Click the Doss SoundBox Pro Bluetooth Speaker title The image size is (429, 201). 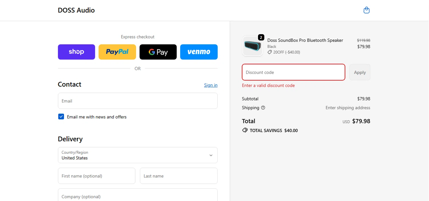pyautogui.click(x=305, y=40)
